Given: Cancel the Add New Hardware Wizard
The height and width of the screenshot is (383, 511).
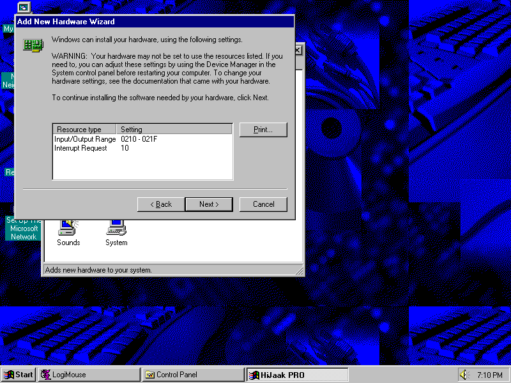Looking at the screenshot, I should pos(263,204).
